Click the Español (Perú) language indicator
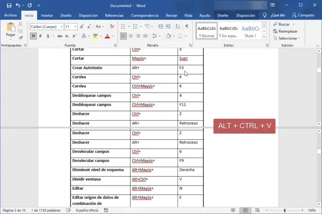 [x=87, y=210]
